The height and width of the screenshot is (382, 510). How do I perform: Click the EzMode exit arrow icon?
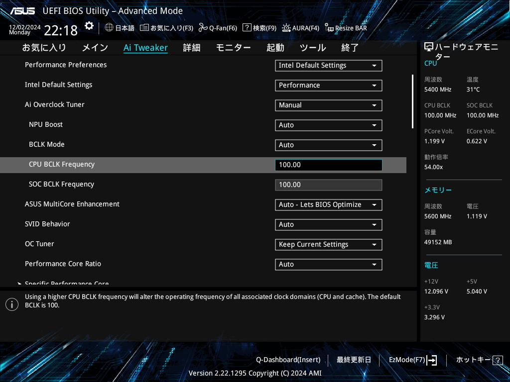(432, 360)
